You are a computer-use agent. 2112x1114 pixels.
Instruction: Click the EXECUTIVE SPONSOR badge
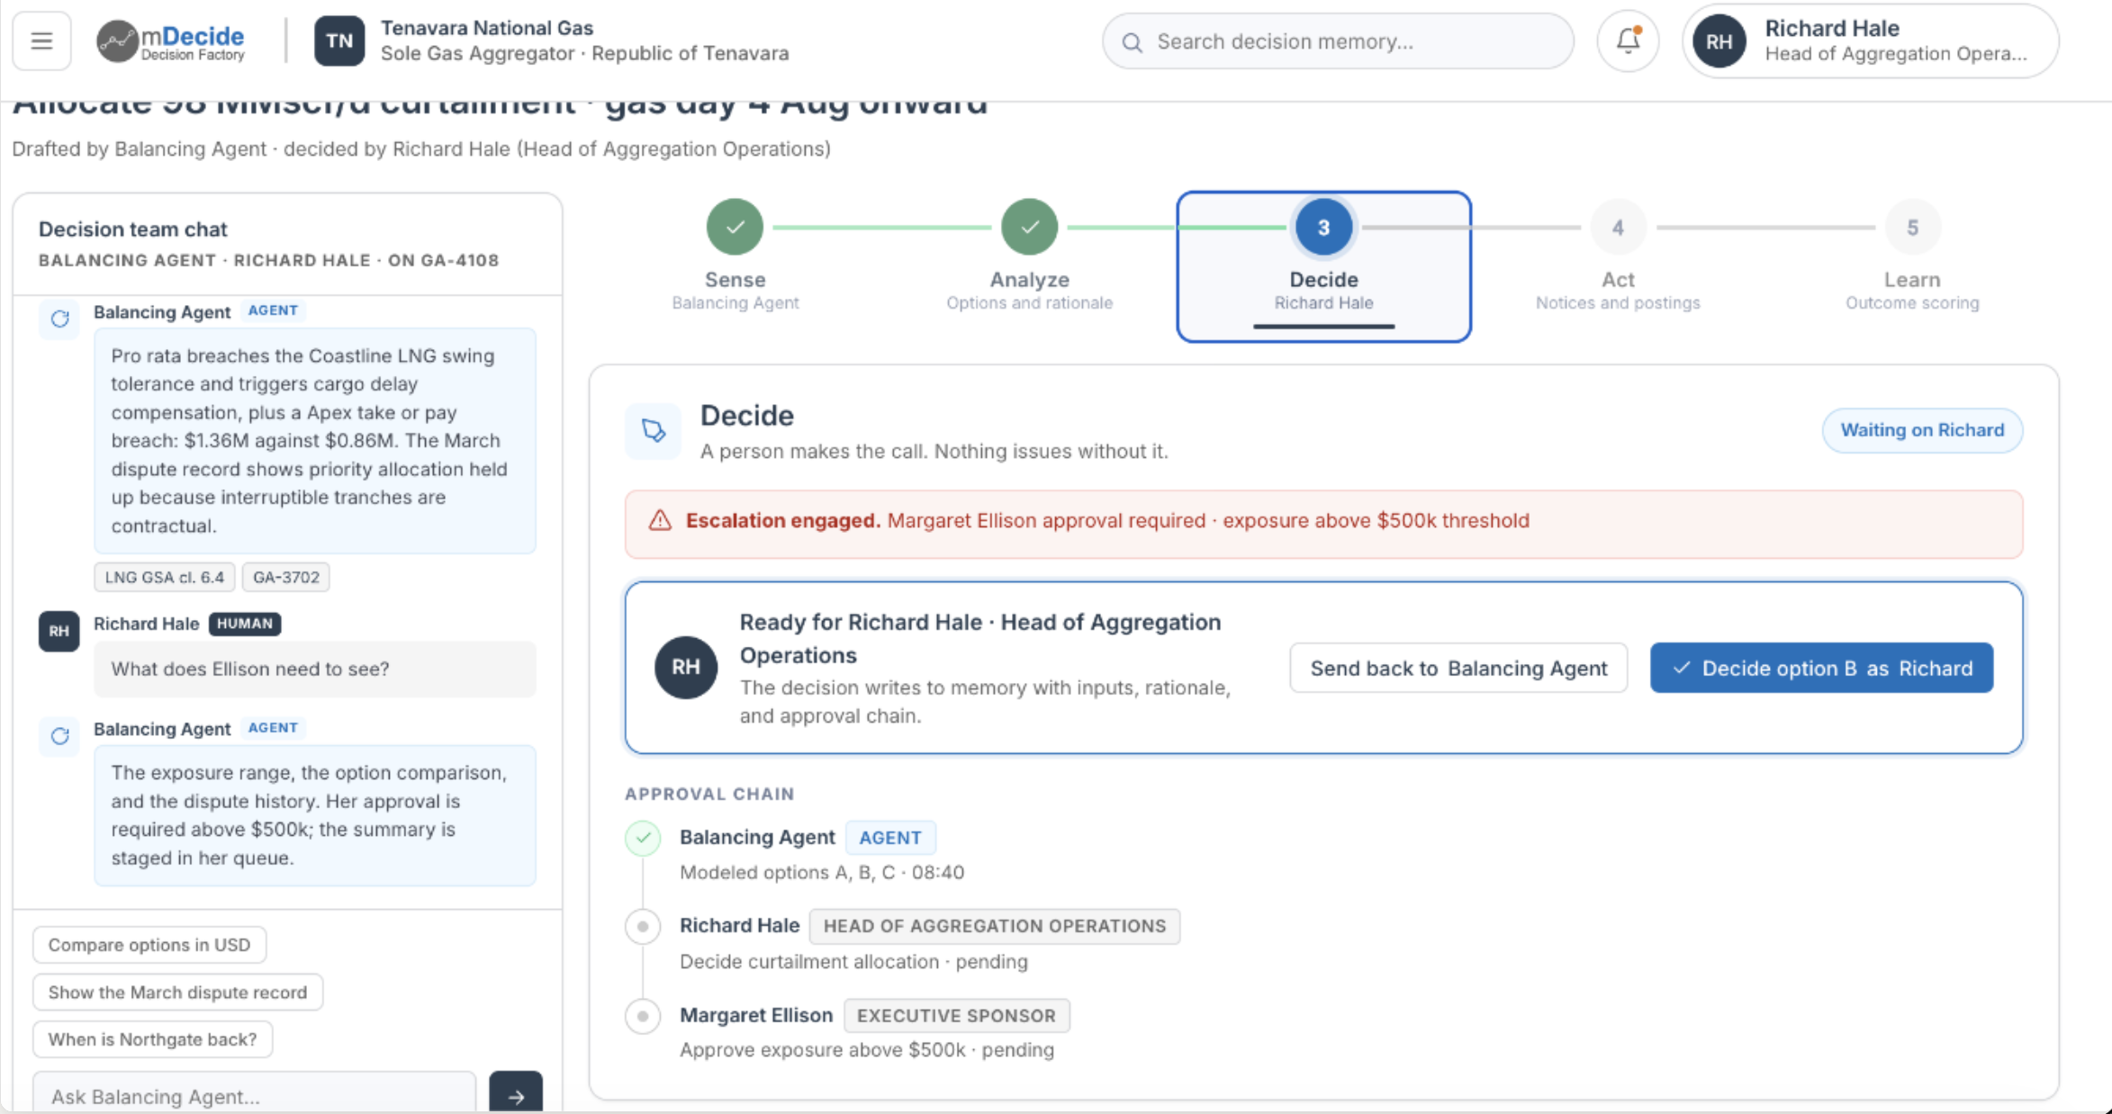956,1016
